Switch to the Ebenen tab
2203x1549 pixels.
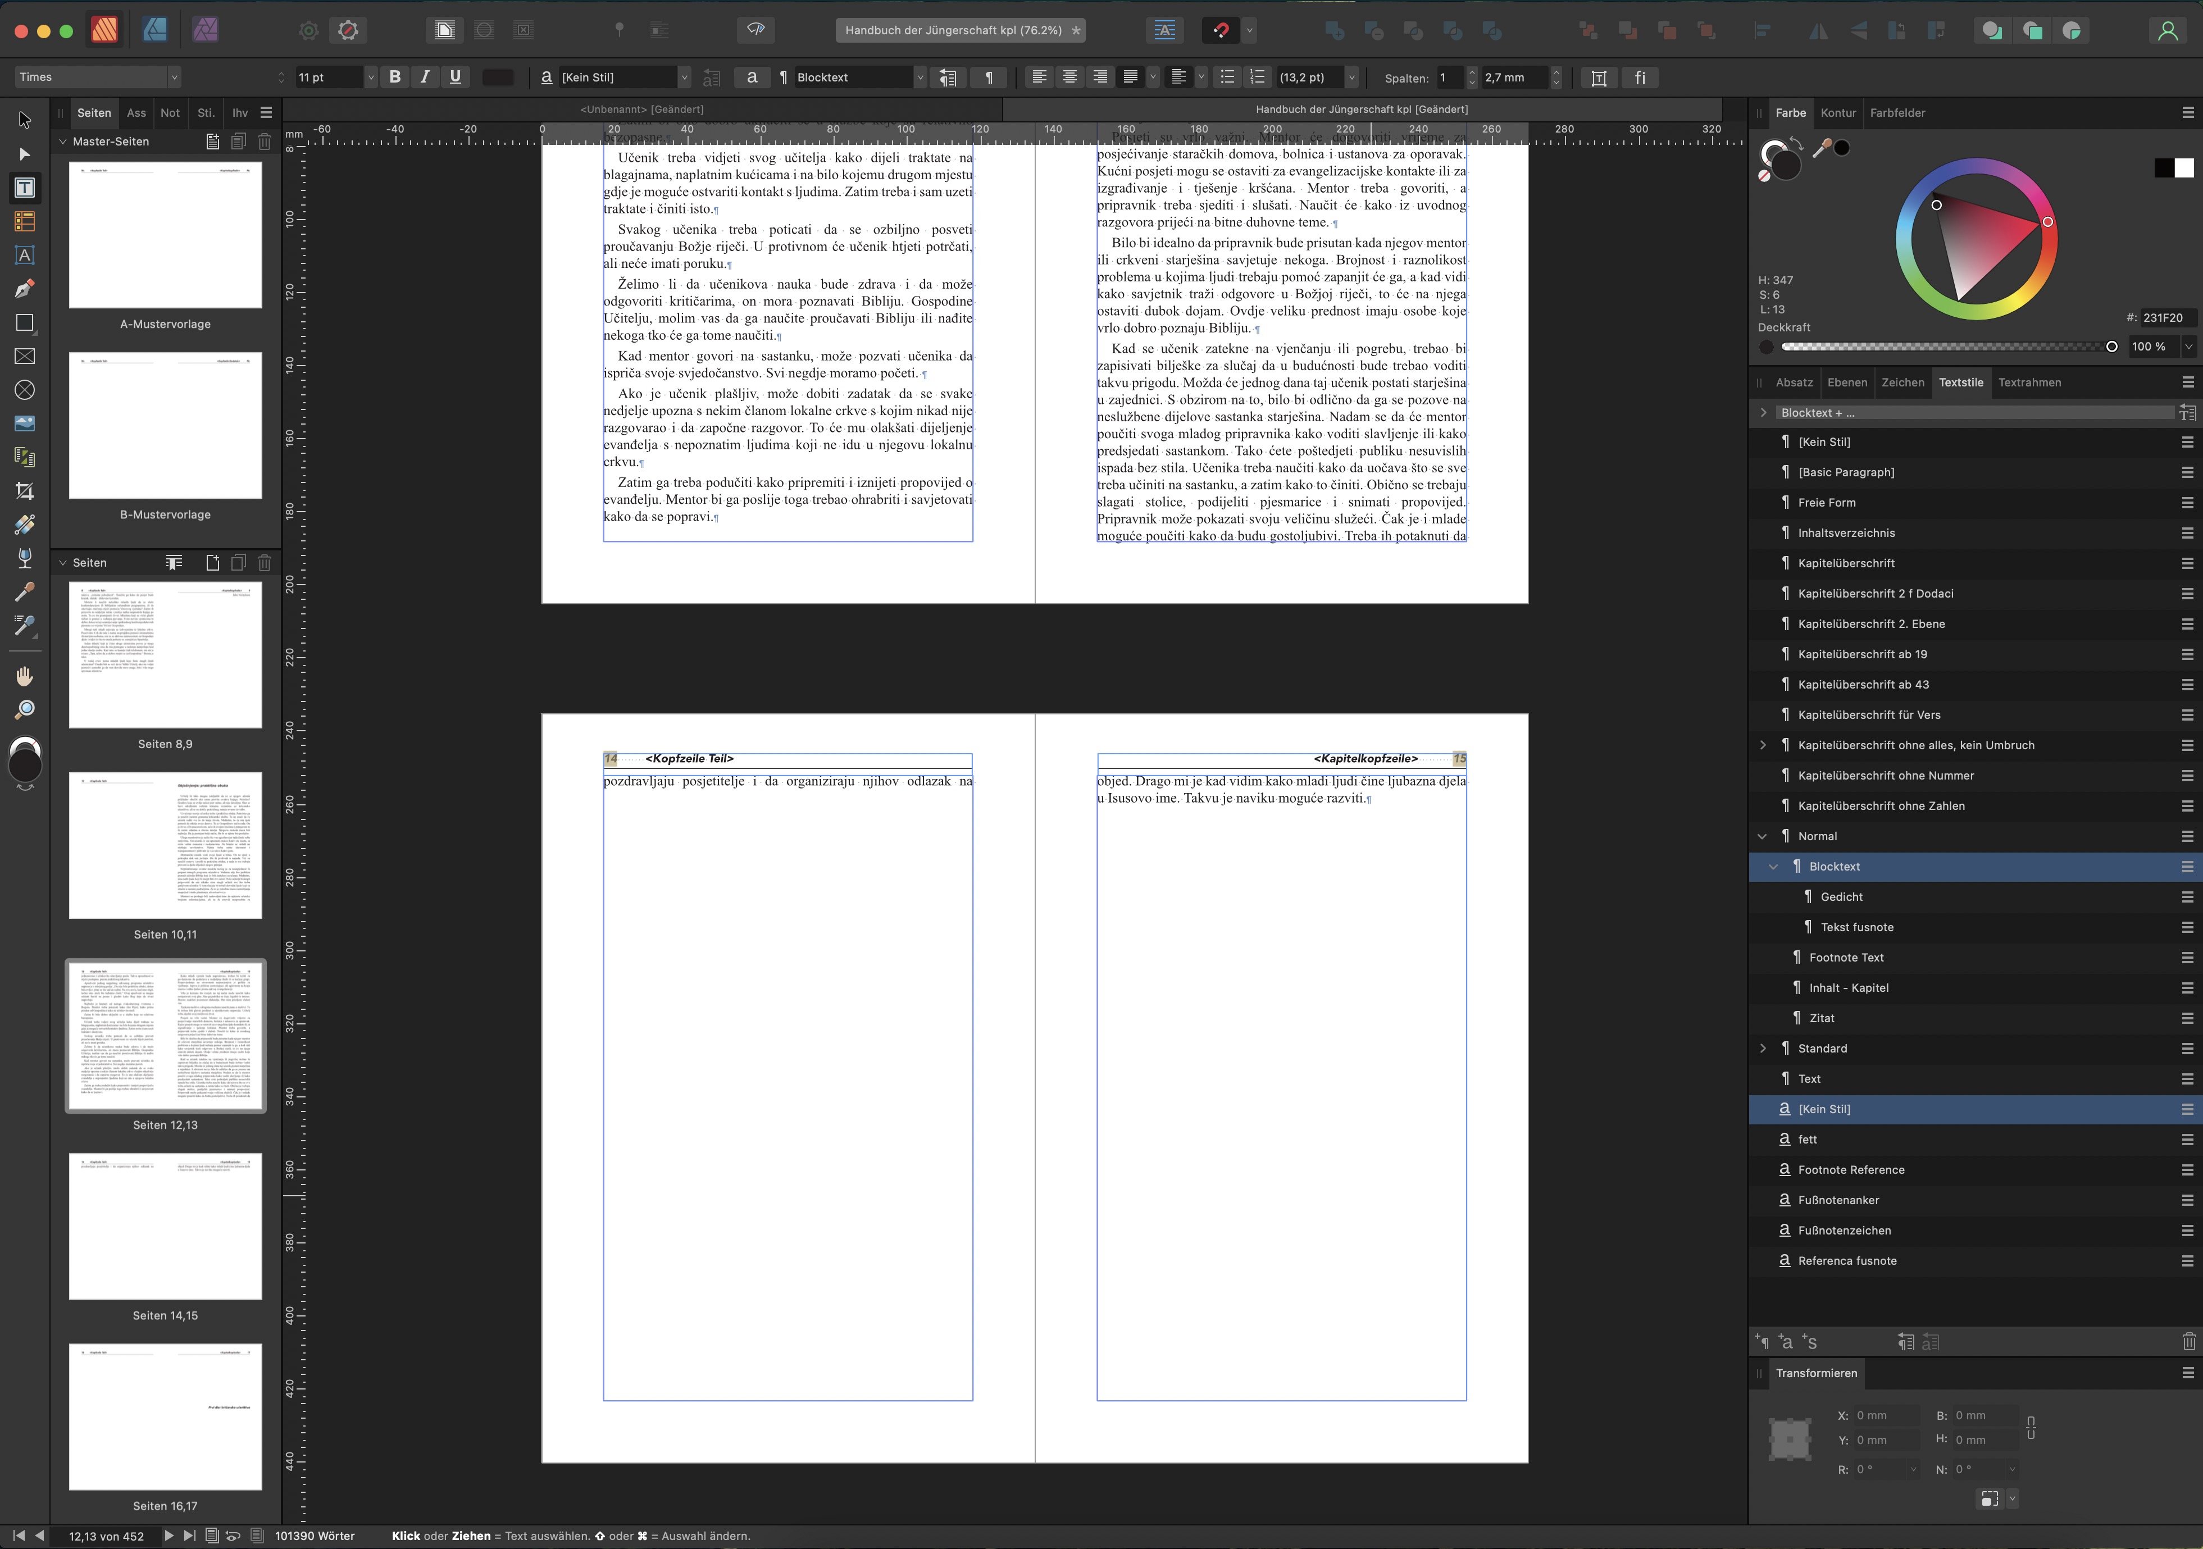[1848, 382]
